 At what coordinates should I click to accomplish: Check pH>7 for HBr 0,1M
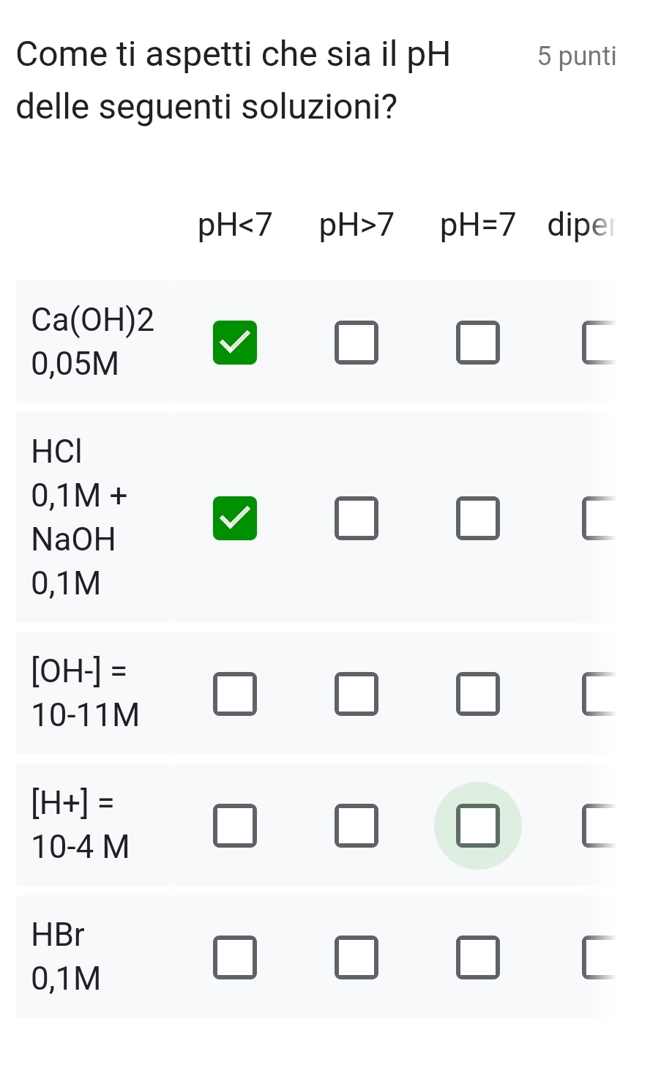pyautogui.click(x=356, y=957)
